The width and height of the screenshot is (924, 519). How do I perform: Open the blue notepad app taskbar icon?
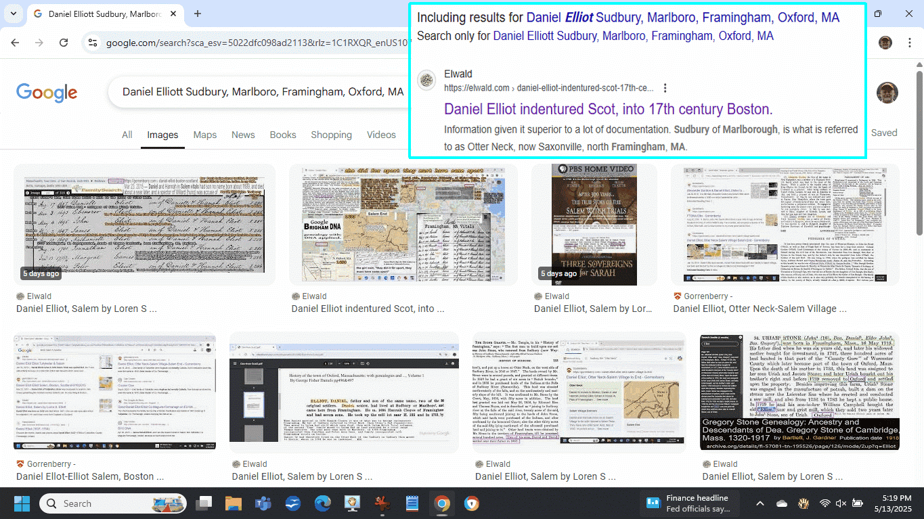click(x=412, y=503)
